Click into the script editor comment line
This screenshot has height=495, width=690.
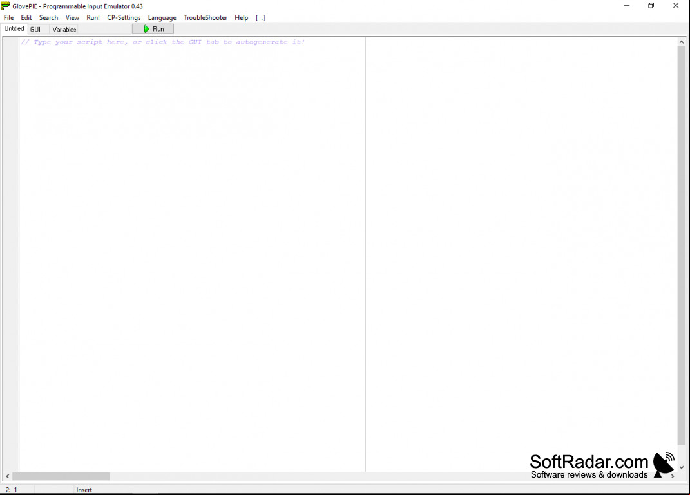click(x=163, y=42)
